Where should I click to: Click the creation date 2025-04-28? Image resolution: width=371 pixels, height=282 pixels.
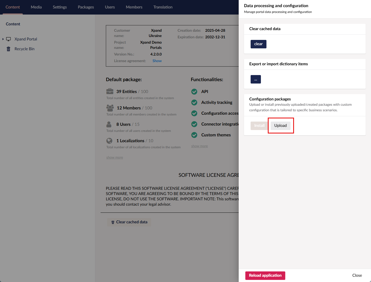(x=215, y=30)
